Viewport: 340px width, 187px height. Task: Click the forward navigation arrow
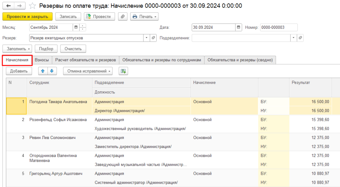point(19,6)
